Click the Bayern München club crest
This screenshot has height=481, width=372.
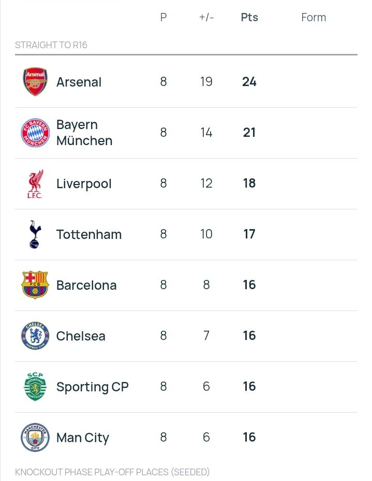coord(35,133)
